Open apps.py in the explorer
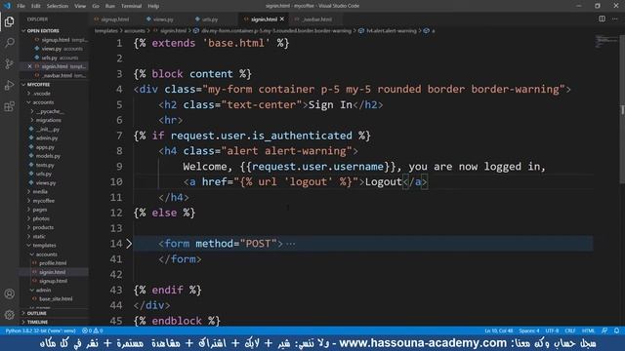Image resolution: width=625 pixels, height=351 pixels. 45,147
